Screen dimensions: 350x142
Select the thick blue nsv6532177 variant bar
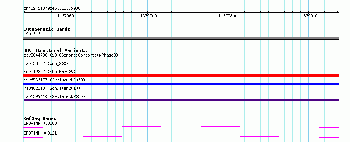pyautogui.click(x=181, y=84)
